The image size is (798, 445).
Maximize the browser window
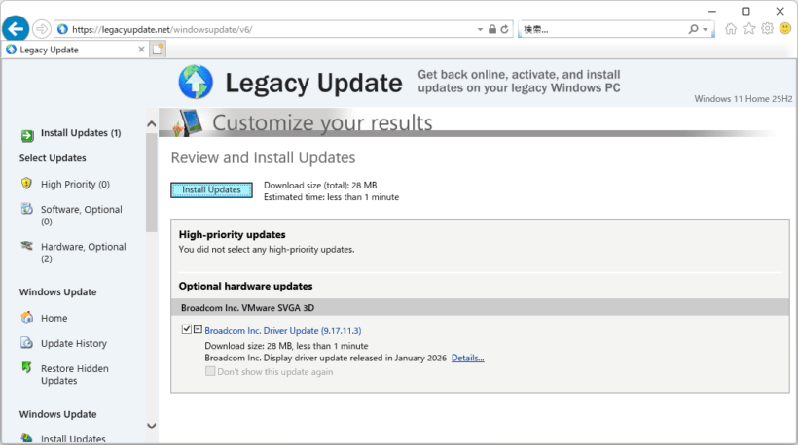(x=745, y=12)
